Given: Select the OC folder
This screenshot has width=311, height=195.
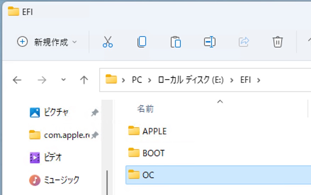Looking at the screenshot, I should (218, 175).
